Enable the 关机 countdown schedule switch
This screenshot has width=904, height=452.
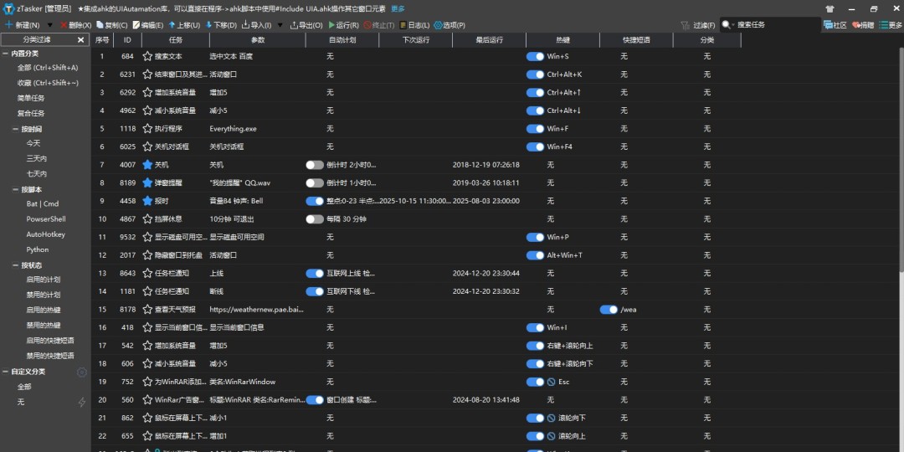pos(315,165)
